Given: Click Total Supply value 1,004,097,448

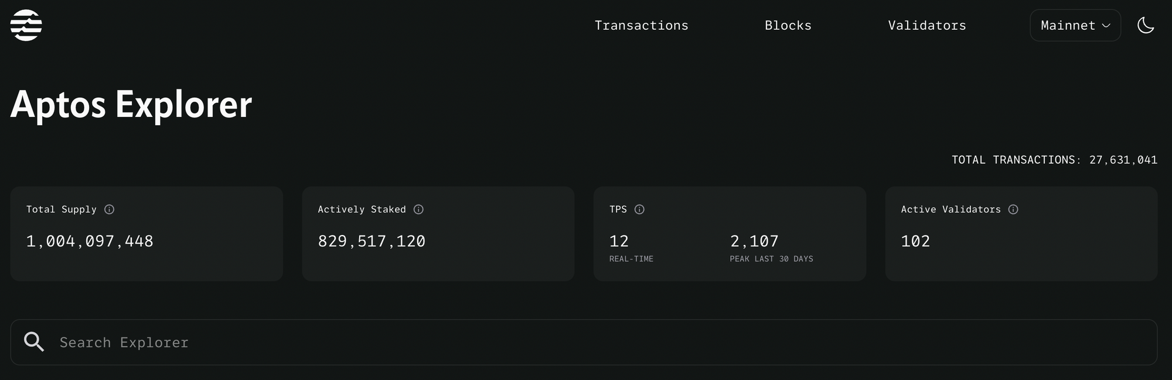Looking at the screenshot, I should coord(90,241).
